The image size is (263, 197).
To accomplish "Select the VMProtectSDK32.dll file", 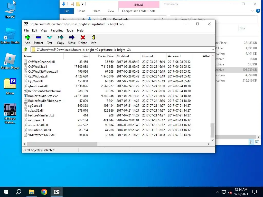I will tap(42, 135).
